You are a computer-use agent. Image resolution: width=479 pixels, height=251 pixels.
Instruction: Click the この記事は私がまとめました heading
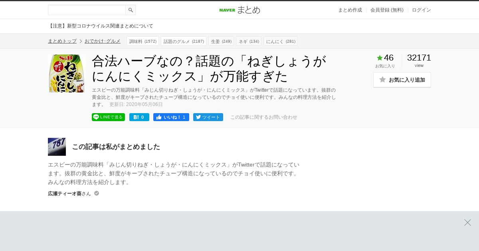tap(116, 147)
